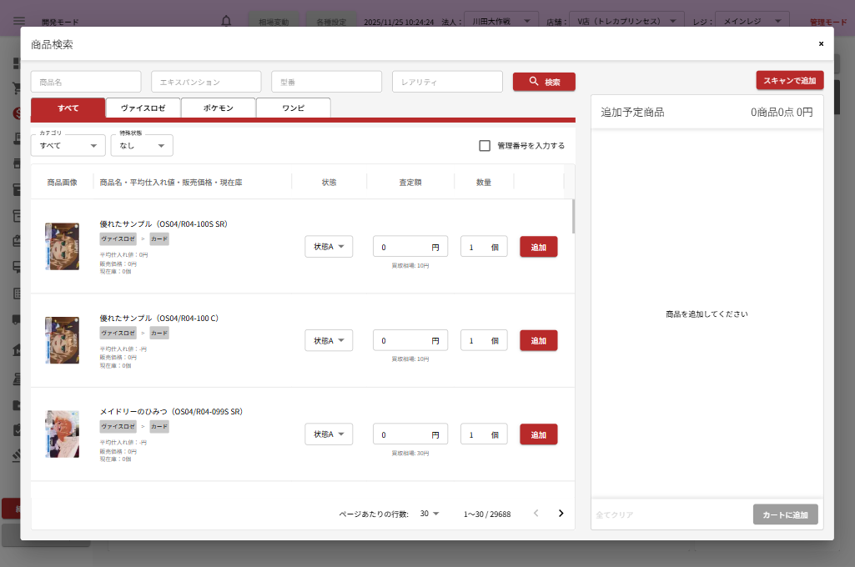Viewport: 855px width, 567px height.
Task: Open the hamburger menu icon
Action: point(18,22)
